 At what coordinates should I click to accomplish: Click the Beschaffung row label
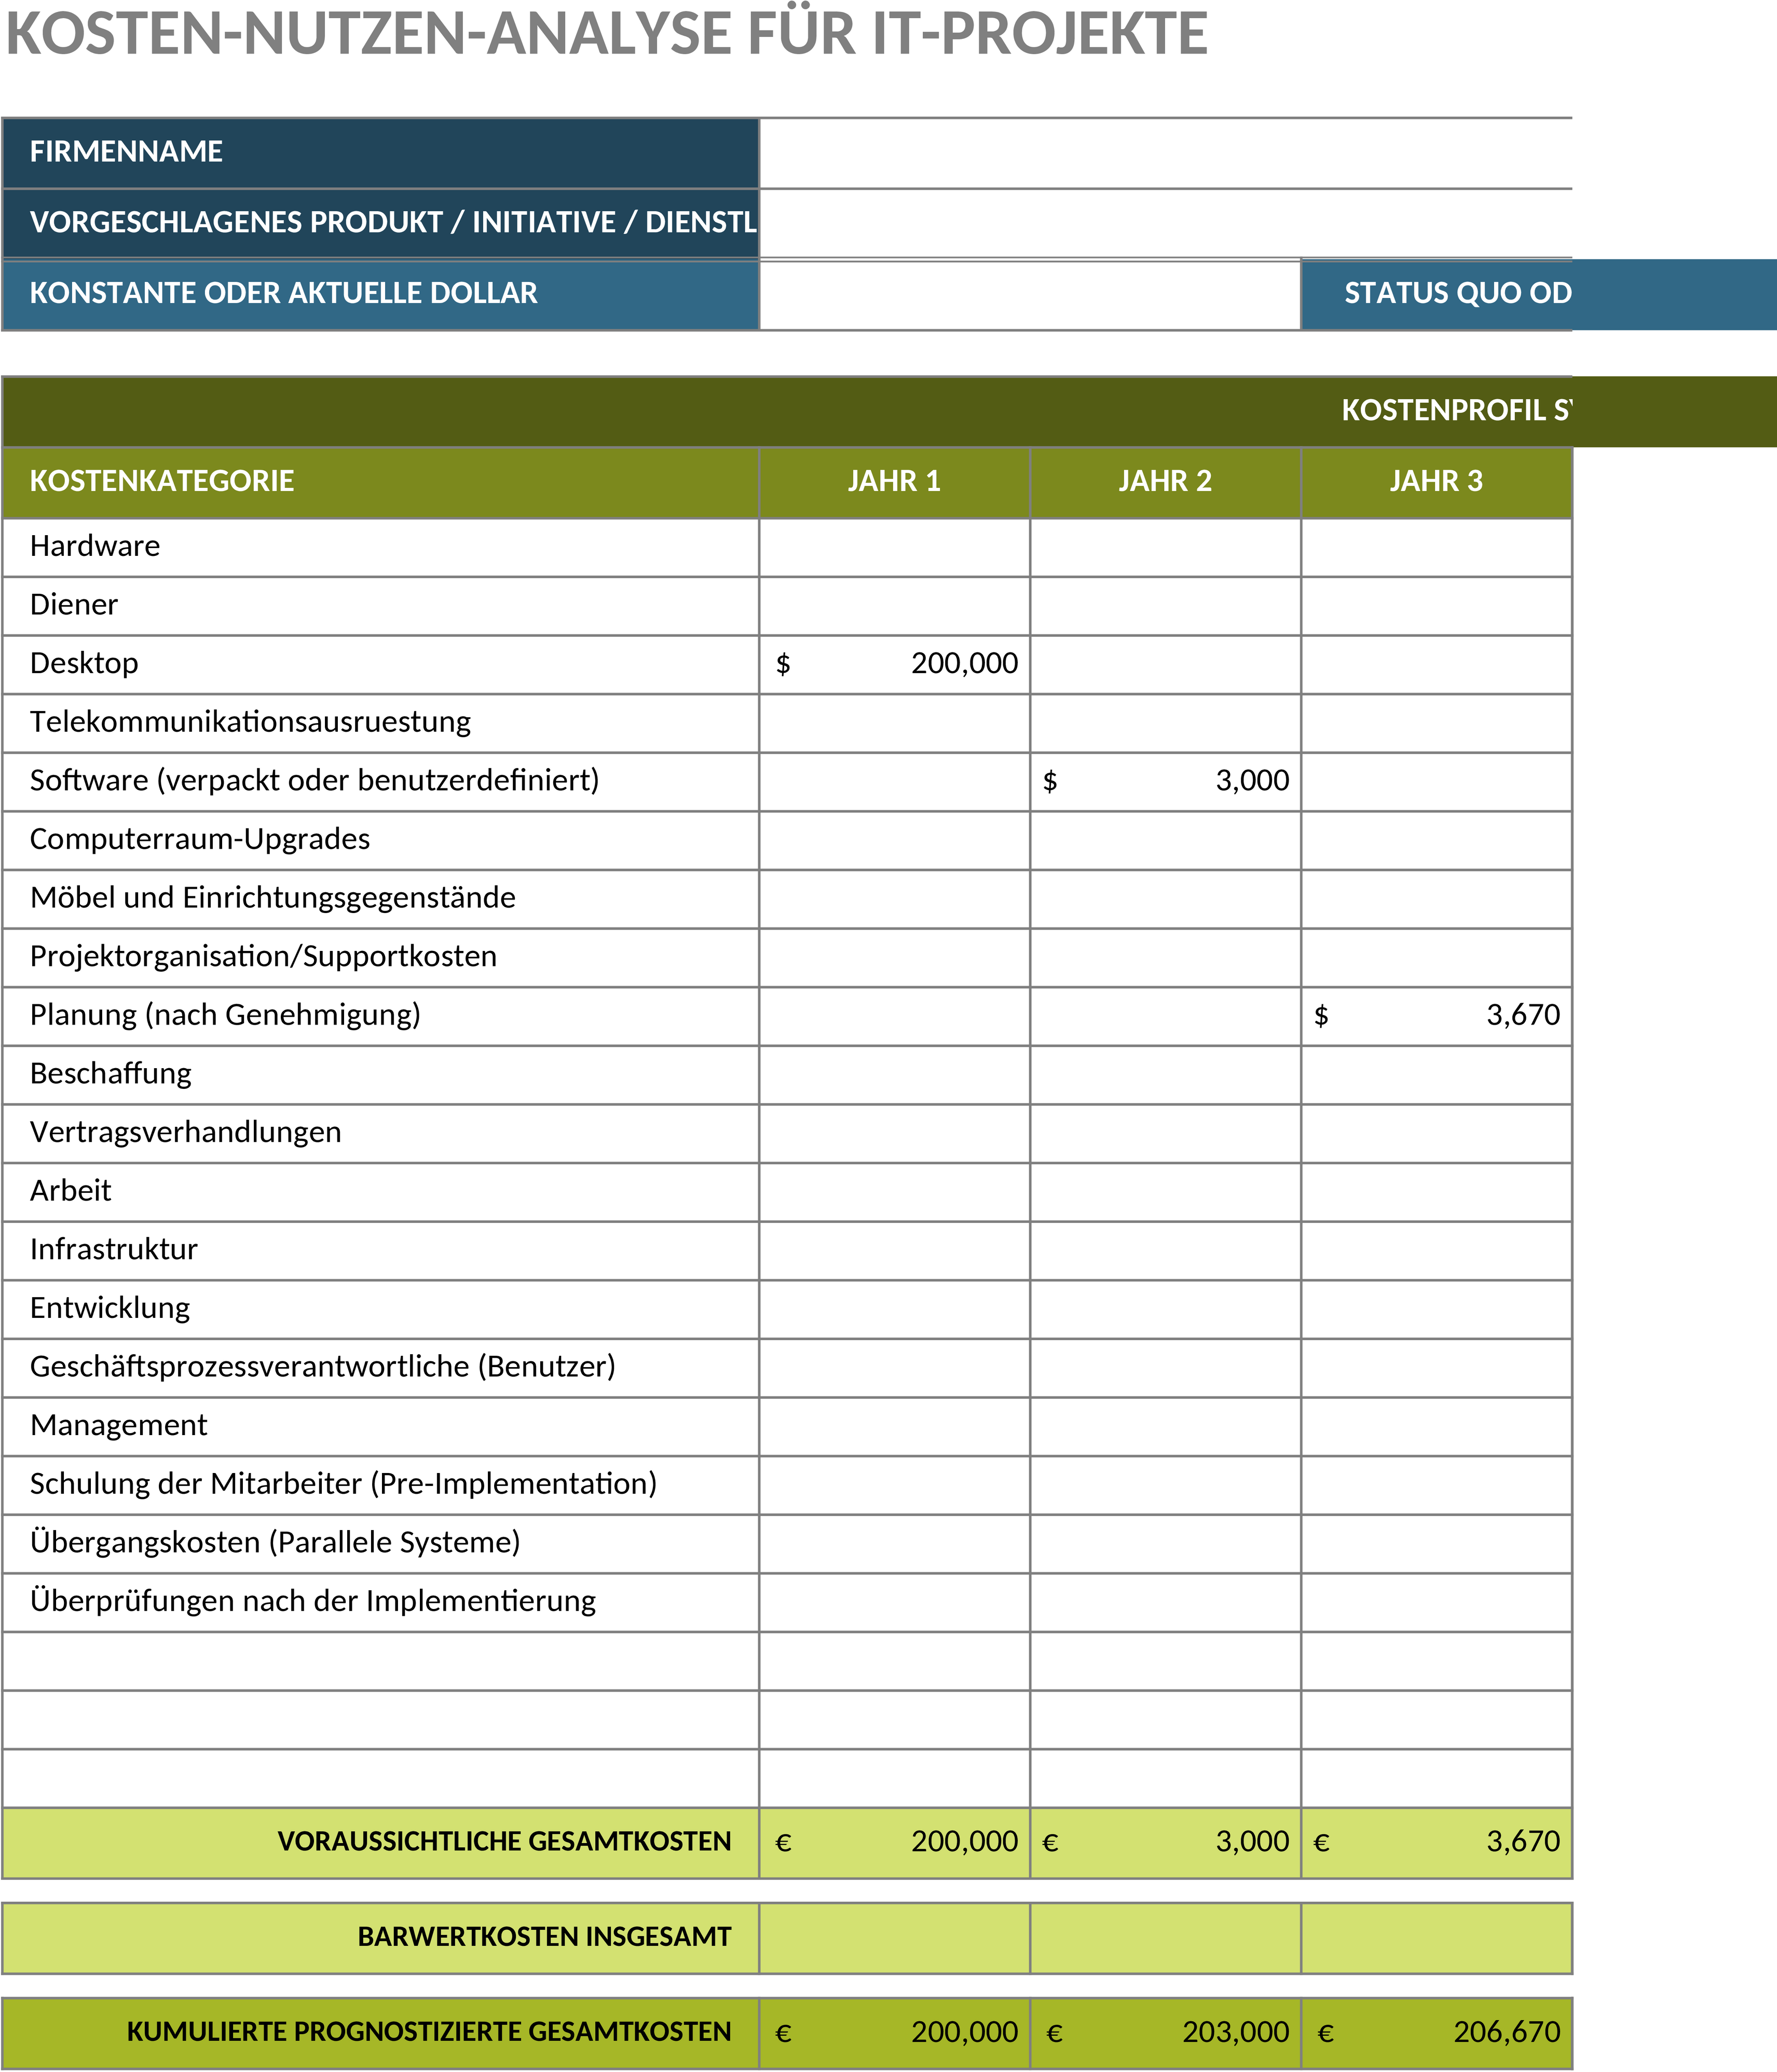(x=111, y=1074)
